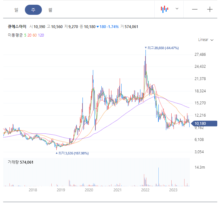Click the 24,432 price axis label
Image resolution: width=222 pixels, height=203 pixels.
(200, 67)
